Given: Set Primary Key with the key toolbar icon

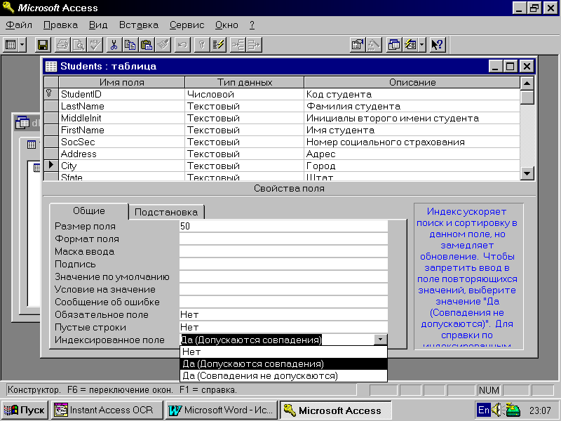Looking at the screenshot, I should (x=202, y=45).
